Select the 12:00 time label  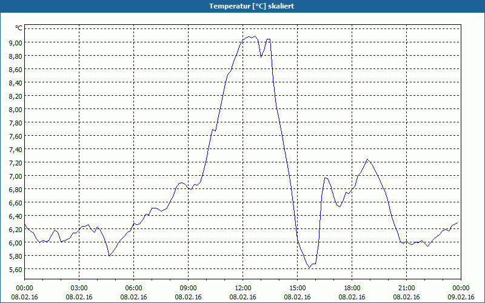click(x=243, y=288)
